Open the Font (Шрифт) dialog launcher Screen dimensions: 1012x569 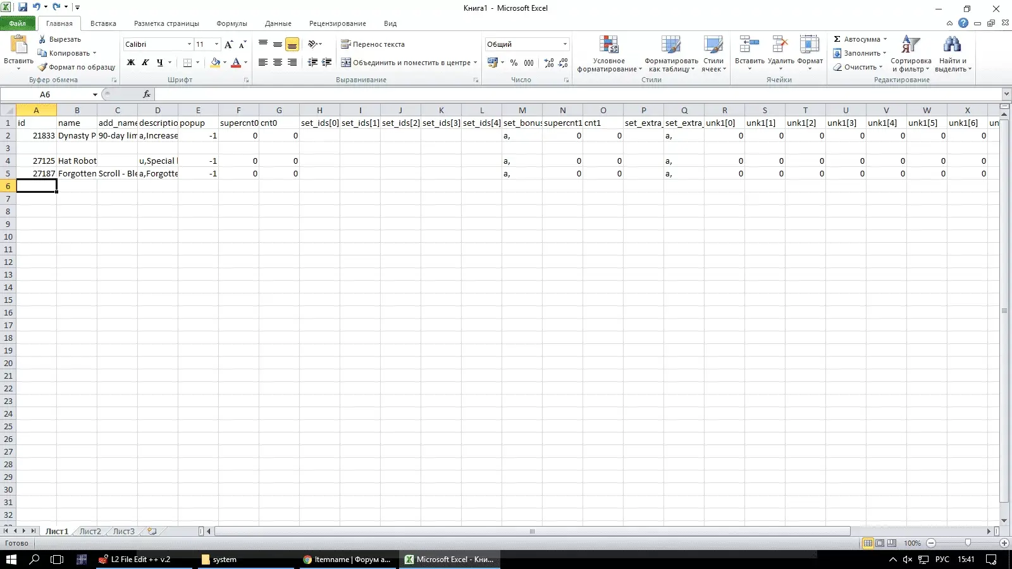click(246, 80)
